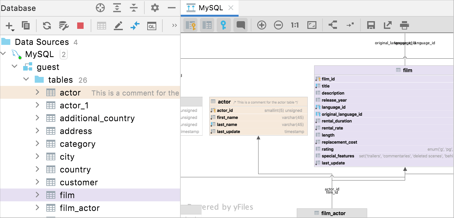Expand the city table node
Image resolution: width=454 pixels, height=218 pixels.
pos(37,156)
